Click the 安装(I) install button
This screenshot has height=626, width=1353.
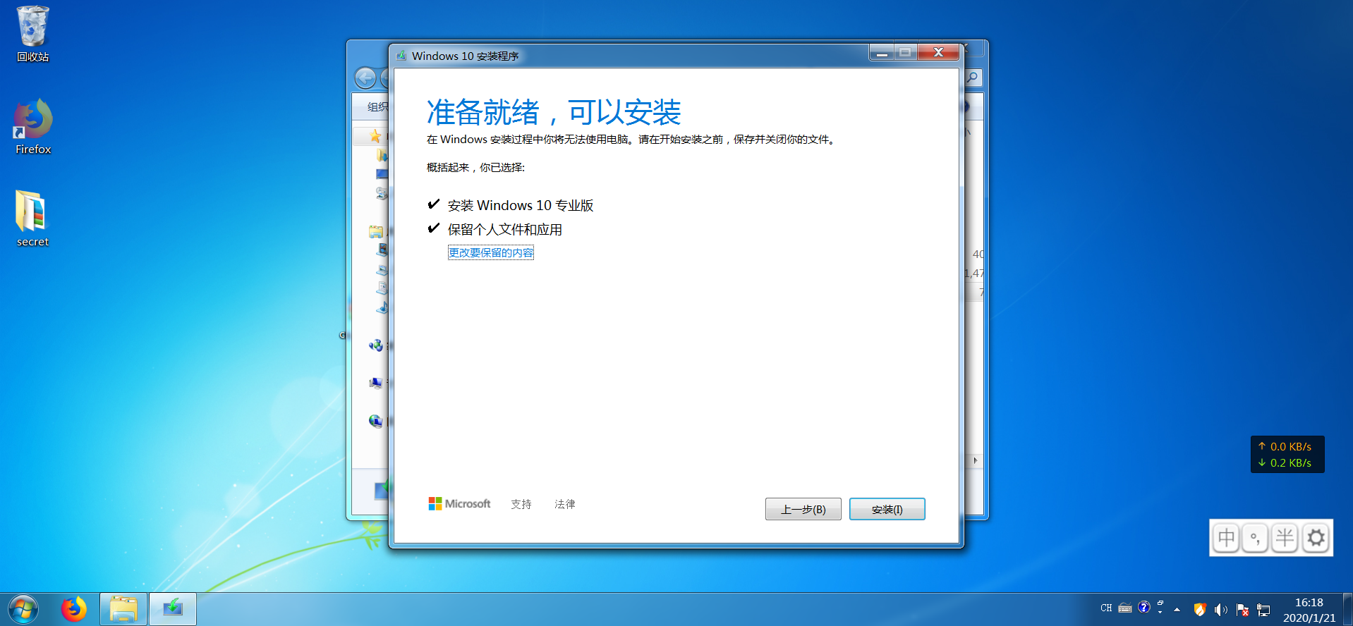point(887,509)
